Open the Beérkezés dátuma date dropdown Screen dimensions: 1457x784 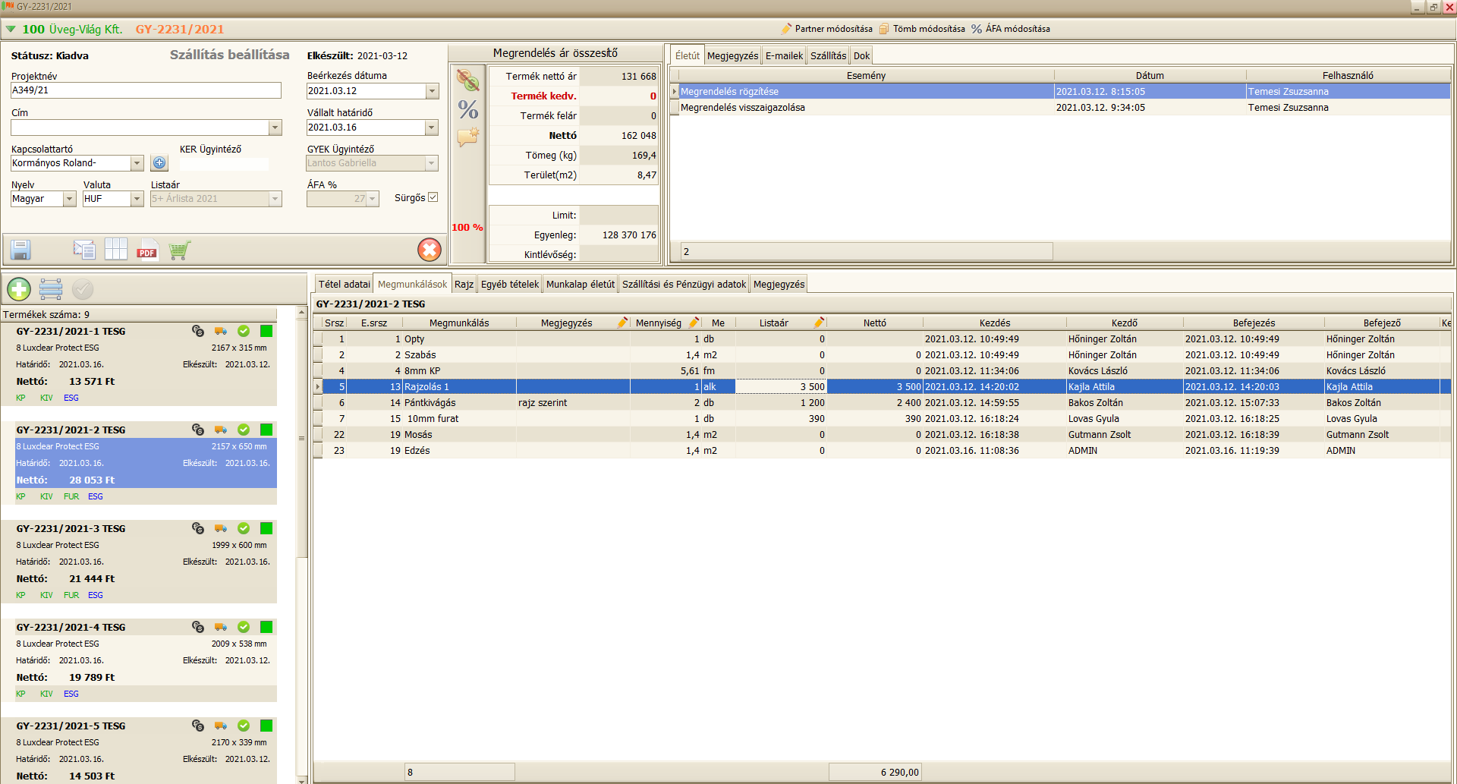point(432,91)
